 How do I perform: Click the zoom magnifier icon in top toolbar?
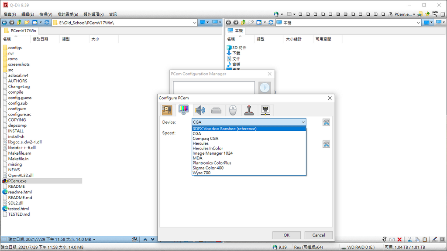click(x=435, y=14)
